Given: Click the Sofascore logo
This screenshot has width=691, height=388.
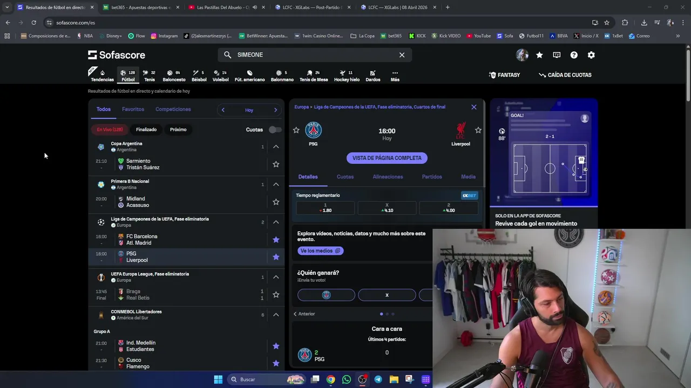Looking at the screenshot, I should [117, 55].
